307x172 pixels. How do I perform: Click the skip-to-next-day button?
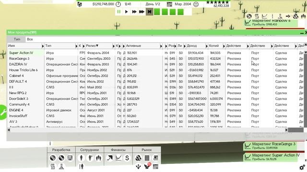tap(149, 11)
